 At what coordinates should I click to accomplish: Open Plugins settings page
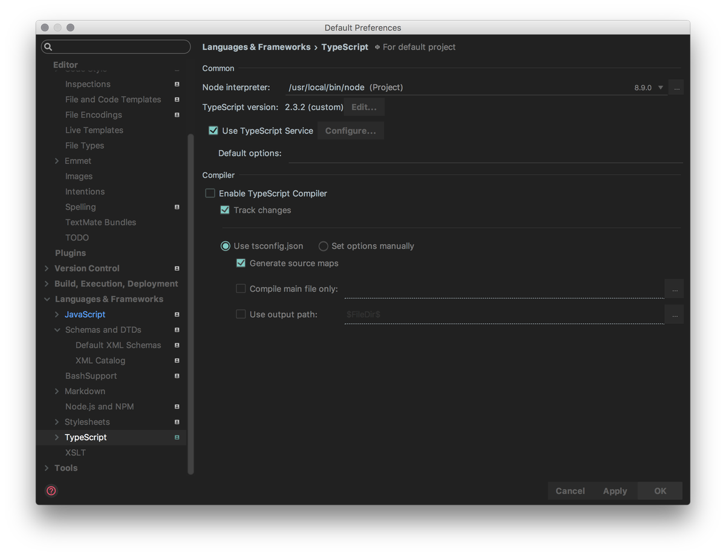pyautogui.click(x=70, y=253)
